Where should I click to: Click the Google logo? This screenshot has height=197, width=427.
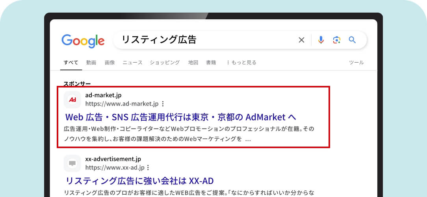click(83, 41)
